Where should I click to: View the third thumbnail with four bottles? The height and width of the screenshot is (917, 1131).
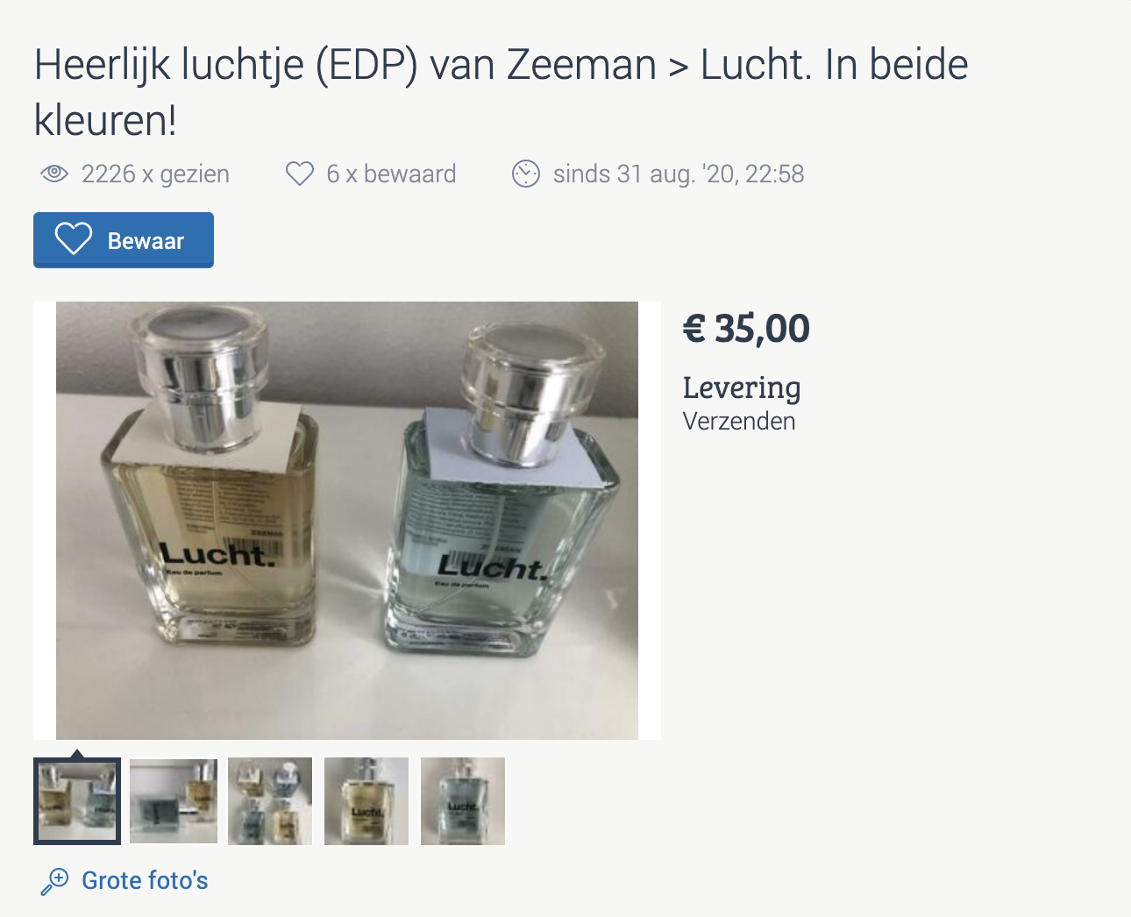tap(270, 801)
